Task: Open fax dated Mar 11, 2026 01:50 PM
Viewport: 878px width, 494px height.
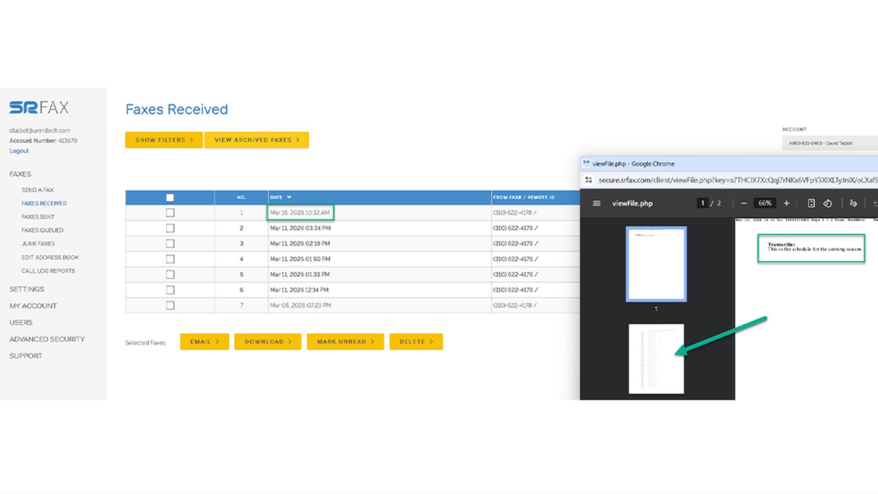Action: [300, 259]
